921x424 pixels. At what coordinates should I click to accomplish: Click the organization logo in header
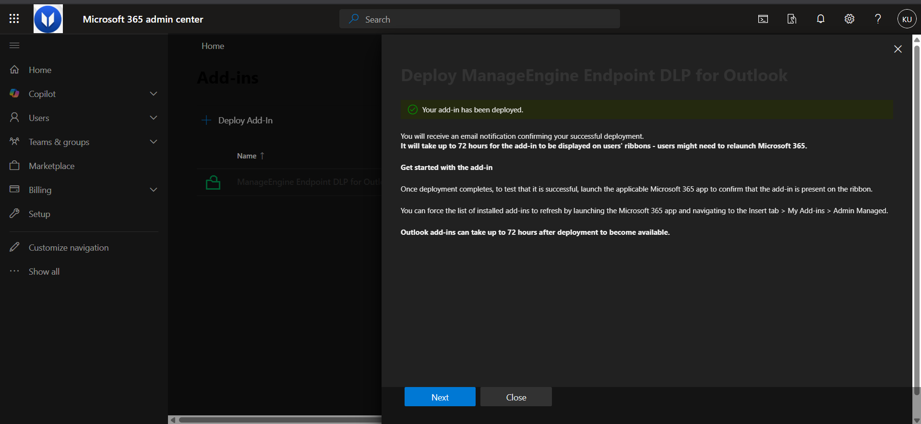coord(48,19)
